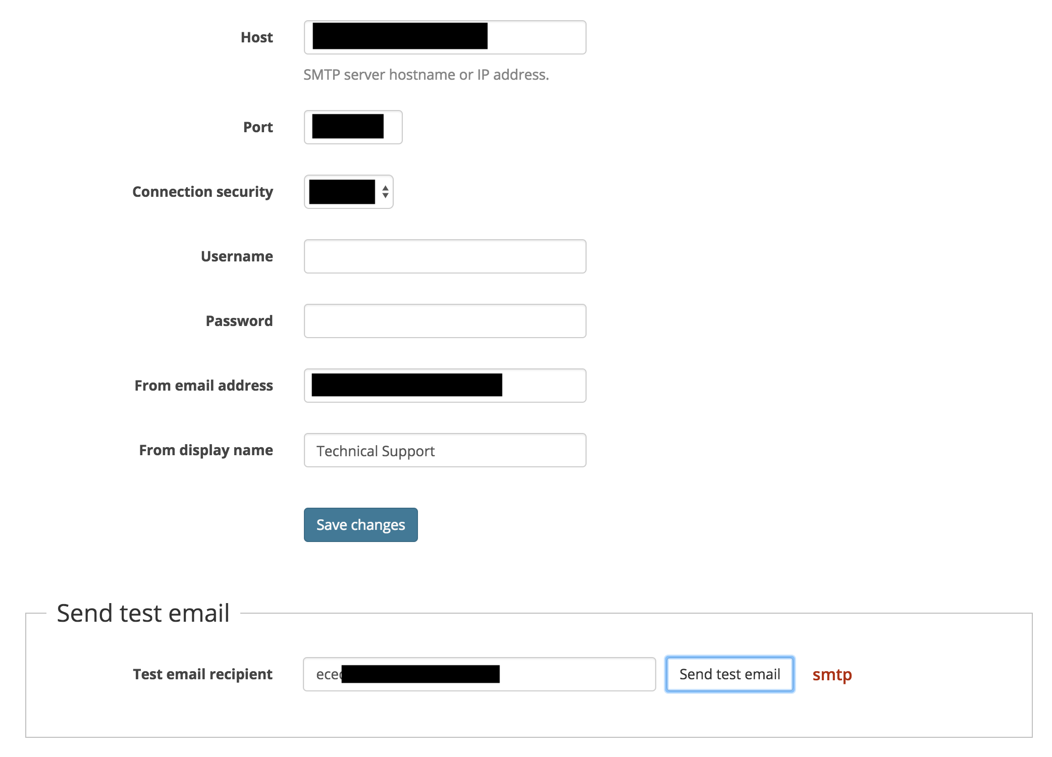Screen dimensions: 1052x757
Task: Click the Save changes button
Action: coord(360,525)
